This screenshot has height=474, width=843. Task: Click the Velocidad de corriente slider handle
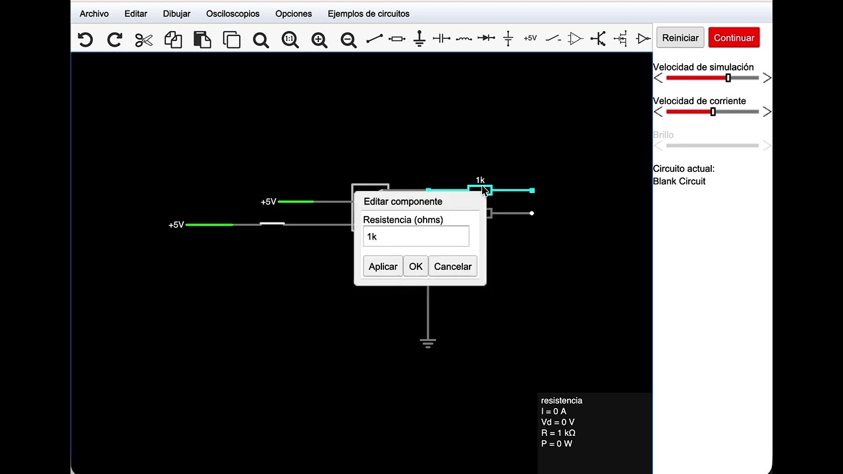tap(713, 112)
